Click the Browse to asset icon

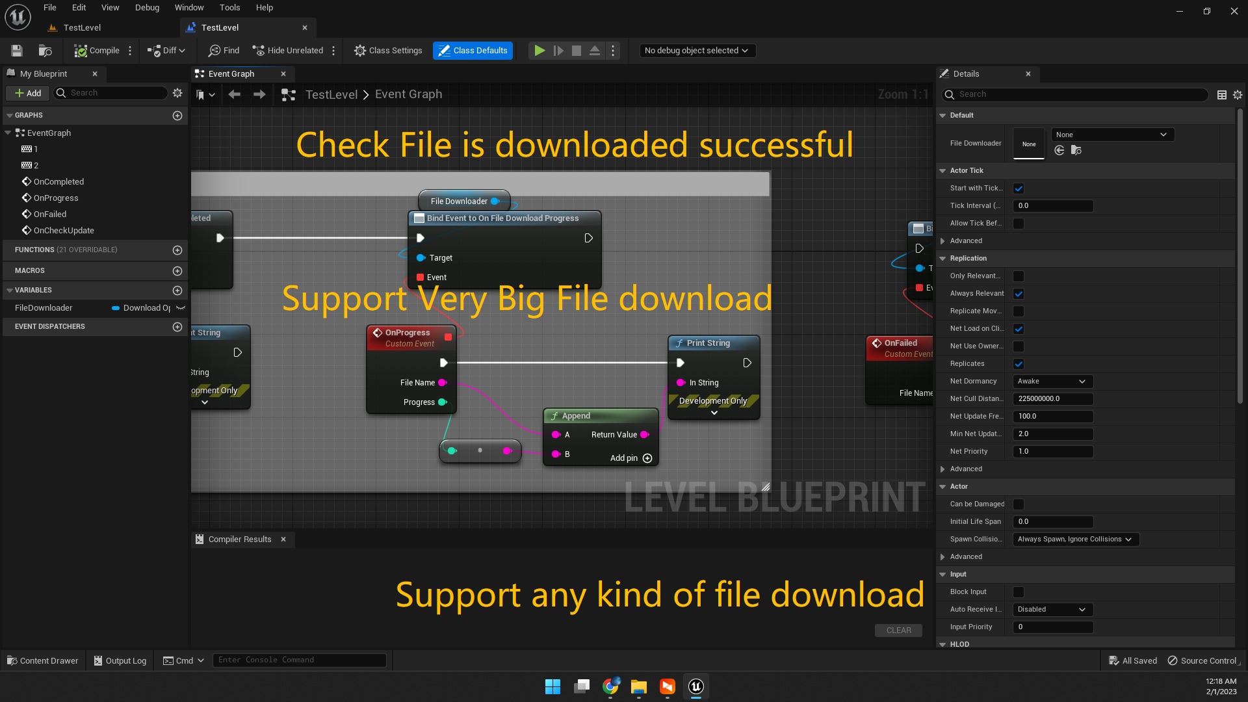point(1076,150)
